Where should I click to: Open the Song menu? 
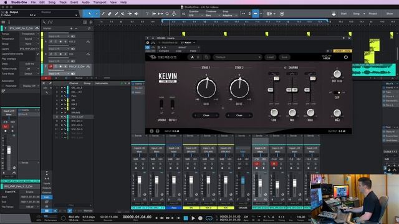52,2
